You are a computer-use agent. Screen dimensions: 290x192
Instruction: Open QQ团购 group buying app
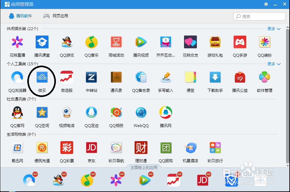point(165,148)
